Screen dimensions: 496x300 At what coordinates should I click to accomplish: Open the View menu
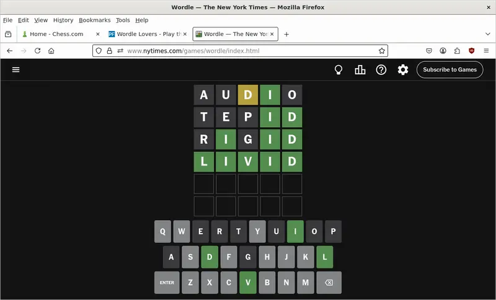tap(41, 20)
